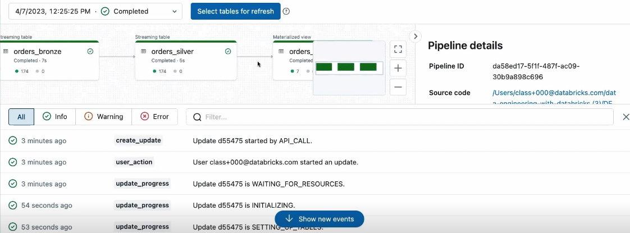Show all events with the All filter
Viewport: 630px width, 233px height.
pos(21,117)
